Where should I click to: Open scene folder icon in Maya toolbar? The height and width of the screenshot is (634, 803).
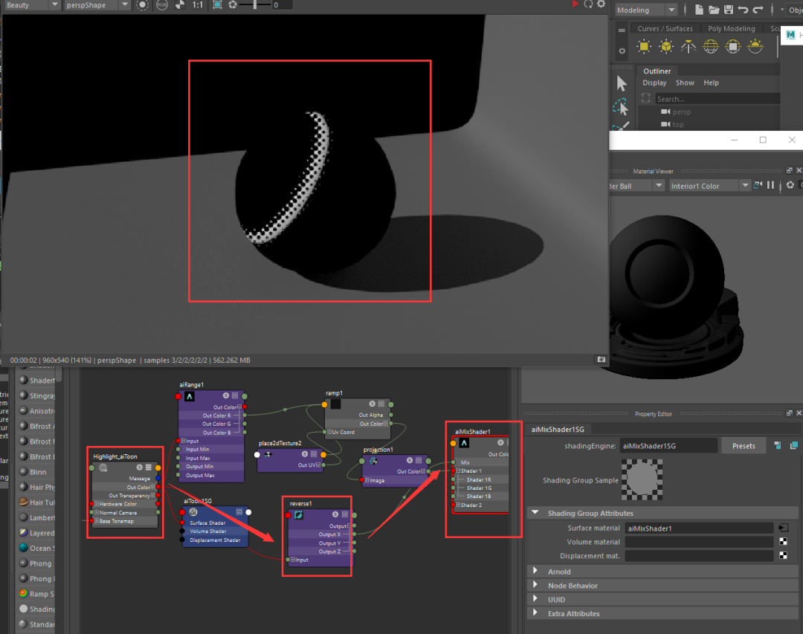714,10
